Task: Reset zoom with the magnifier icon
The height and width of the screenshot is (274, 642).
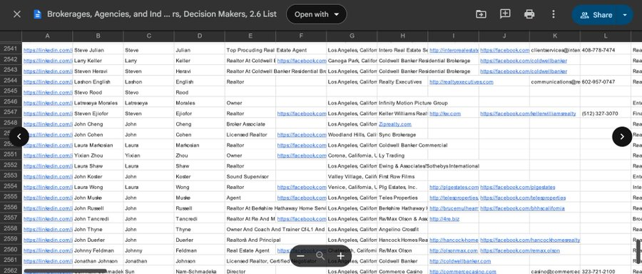Action: [x=320, y=256]
